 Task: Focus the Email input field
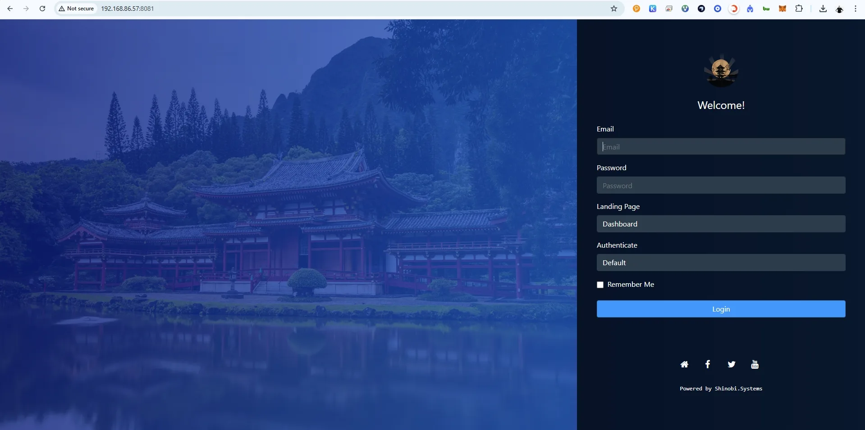[x=721, y=146]
